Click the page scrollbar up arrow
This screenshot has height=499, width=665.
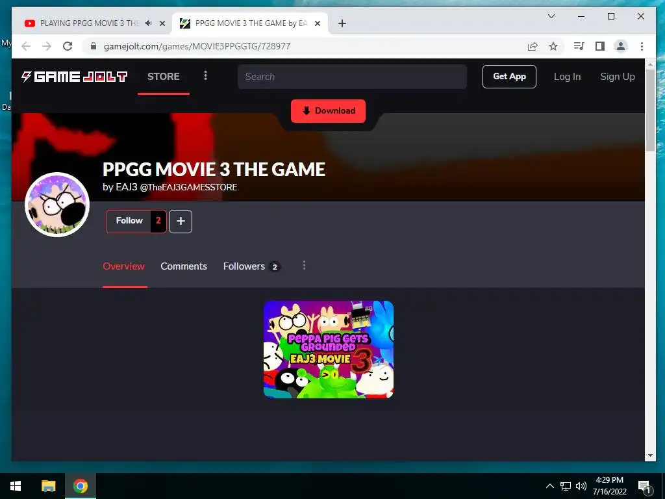650,64
